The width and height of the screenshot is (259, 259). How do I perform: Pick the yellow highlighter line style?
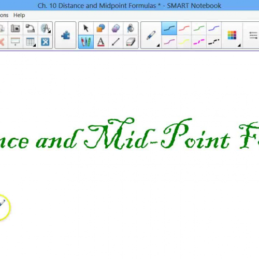184,42
